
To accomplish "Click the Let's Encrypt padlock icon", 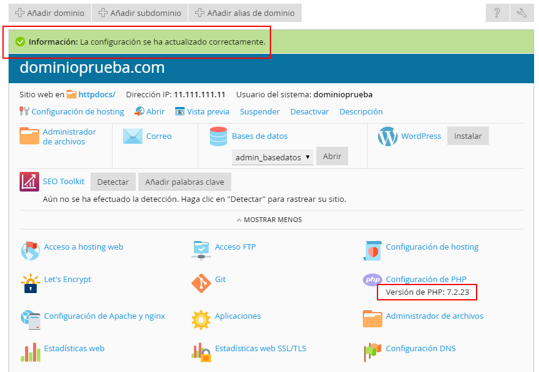I will (x=30, y=283).
